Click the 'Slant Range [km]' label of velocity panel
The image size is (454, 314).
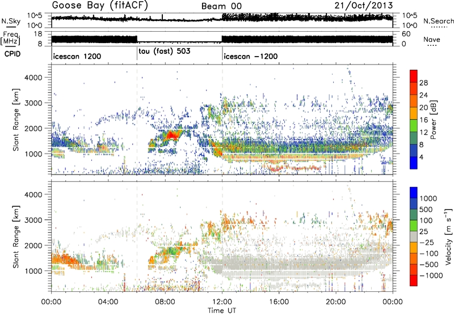pos(16,236)
